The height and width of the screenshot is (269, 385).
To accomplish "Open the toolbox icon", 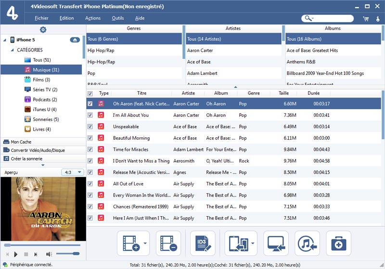I will click(x=338, y=244).
